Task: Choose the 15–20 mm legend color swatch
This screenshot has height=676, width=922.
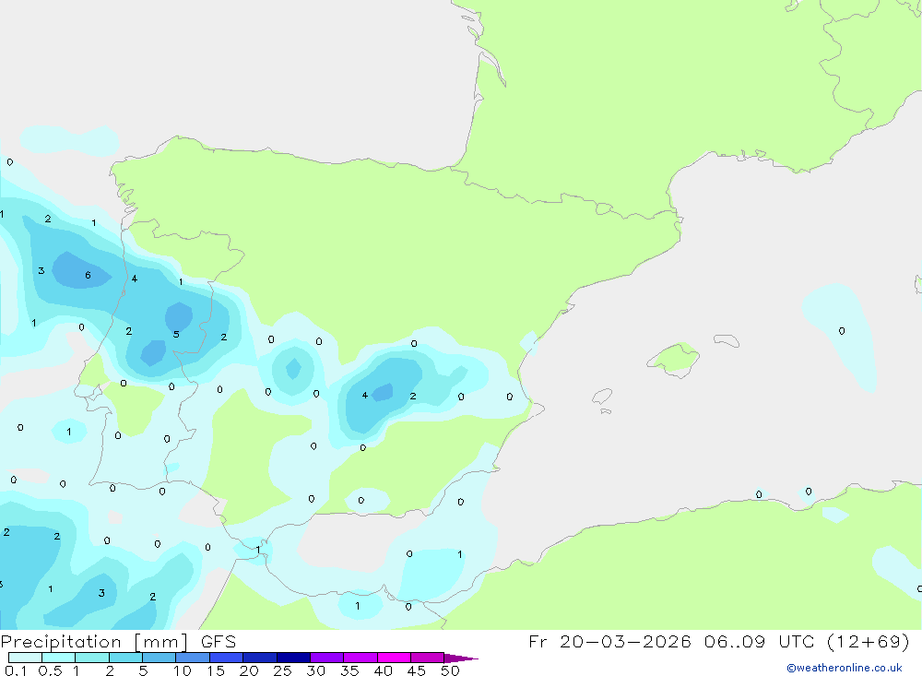Action: pos(227,658)
